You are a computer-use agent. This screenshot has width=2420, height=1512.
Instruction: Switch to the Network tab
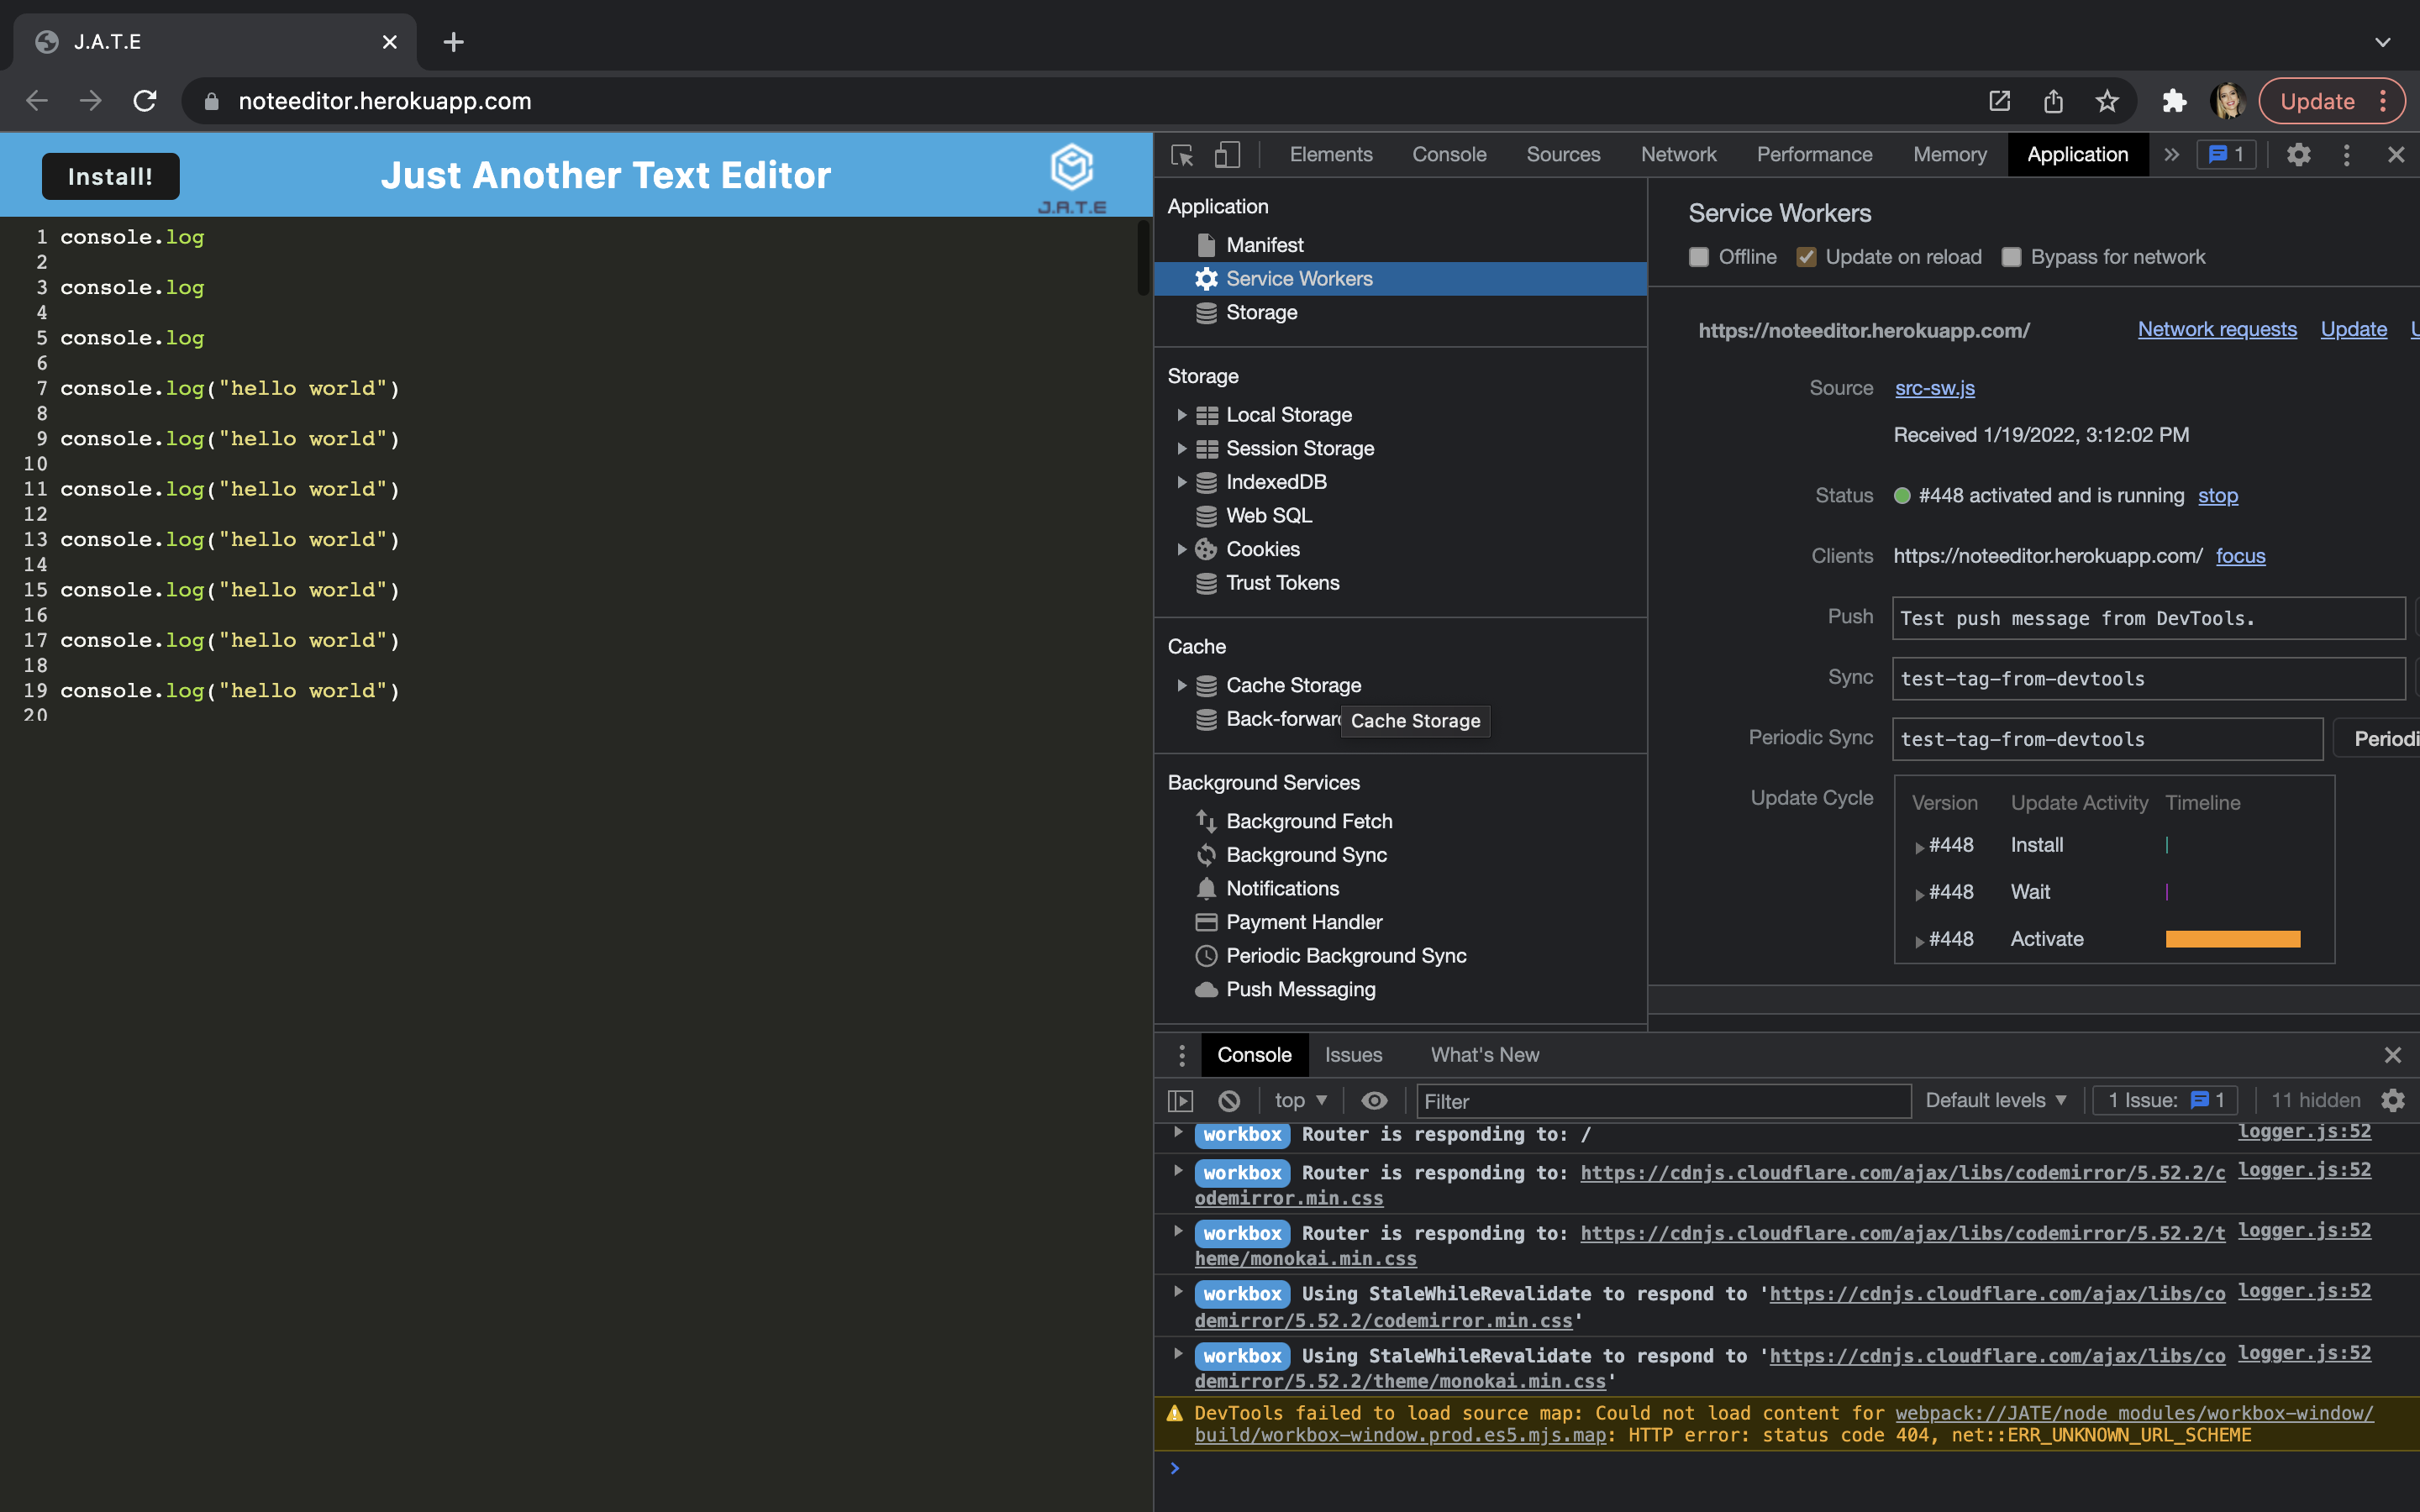click(x=1678, y=155)
